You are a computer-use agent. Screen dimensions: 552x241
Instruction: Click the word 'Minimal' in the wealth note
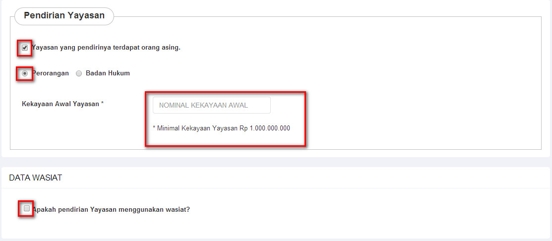coord(168,128)
